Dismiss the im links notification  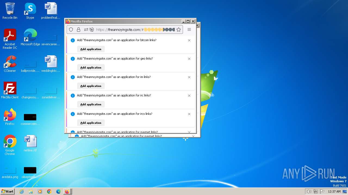189,77
